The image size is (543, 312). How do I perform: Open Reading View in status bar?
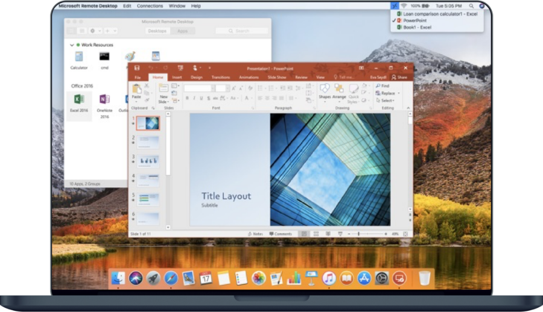[x=328, y=234]
